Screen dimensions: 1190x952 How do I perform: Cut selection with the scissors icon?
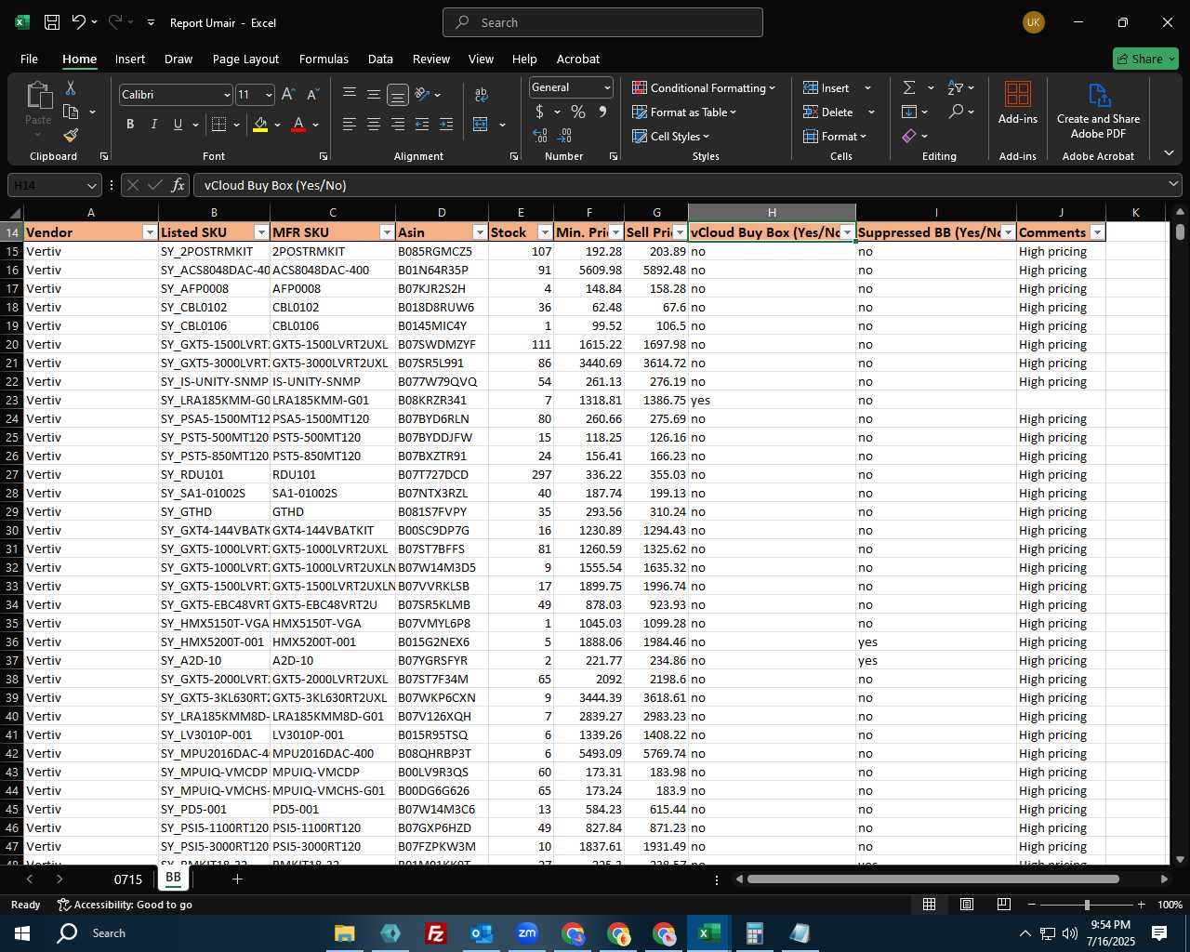70,87
